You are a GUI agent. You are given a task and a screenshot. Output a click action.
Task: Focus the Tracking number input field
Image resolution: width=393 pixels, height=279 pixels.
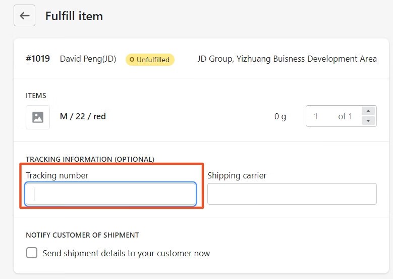(110, 194)
